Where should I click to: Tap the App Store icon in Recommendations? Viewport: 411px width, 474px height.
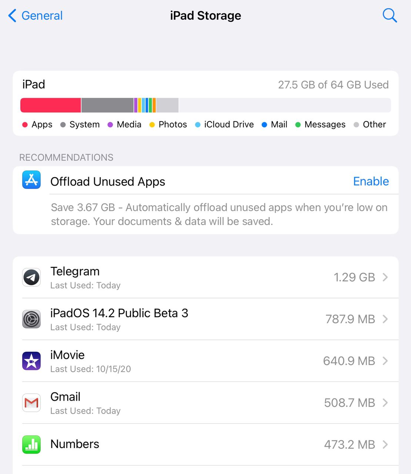pyautogui.click(x=31, y=180)
